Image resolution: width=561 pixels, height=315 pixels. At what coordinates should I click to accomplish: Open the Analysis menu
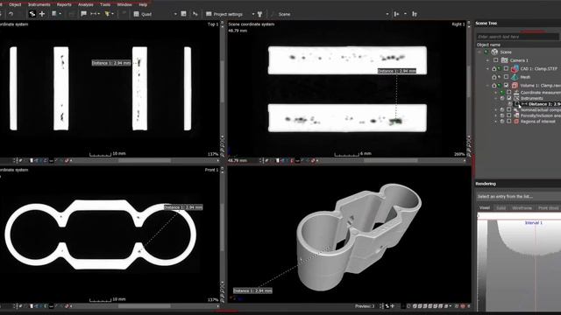86,4
